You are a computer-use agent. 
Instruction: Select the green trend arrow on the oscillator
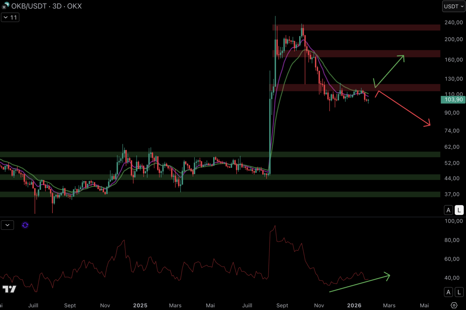[360, 284]
